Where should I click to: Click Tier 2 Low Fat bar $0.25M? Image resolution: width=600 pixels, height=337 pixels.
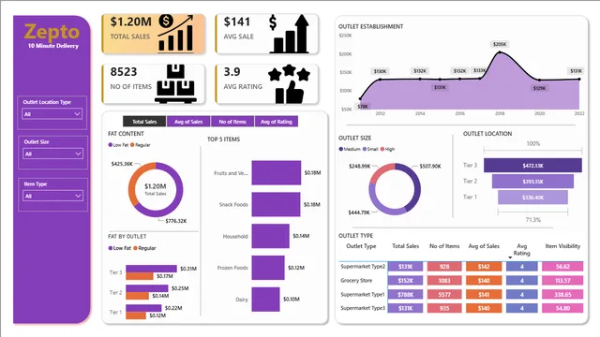click(147, 288)
